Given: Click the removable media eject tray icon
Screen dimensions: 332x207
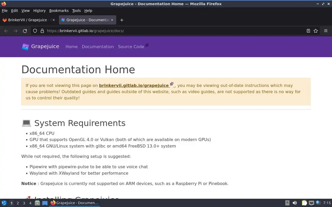Looking at the screenshot, I should click(287, 203).
